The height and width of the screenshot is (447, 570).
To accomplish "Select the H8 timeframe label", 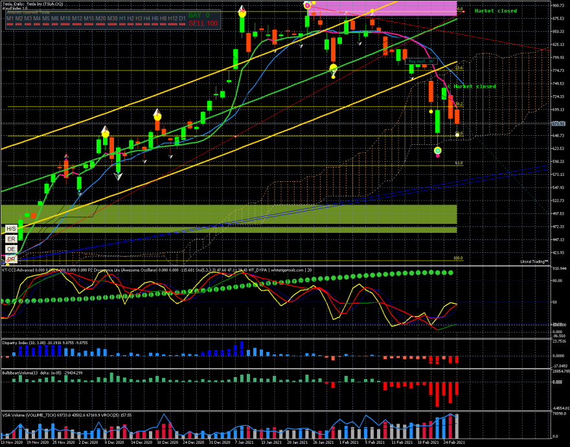I will click(x=163, y=19).
